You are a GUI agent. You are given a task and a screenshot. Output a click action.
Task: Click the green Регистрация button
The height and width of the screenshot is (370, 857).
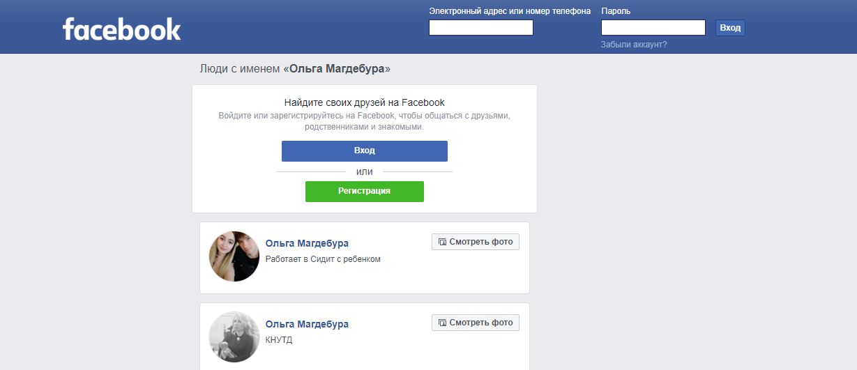pyautogui.click(x=365, y=192)
